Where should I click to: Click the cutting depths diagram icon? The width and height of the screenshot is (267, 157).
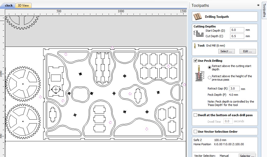pos(198,33)
